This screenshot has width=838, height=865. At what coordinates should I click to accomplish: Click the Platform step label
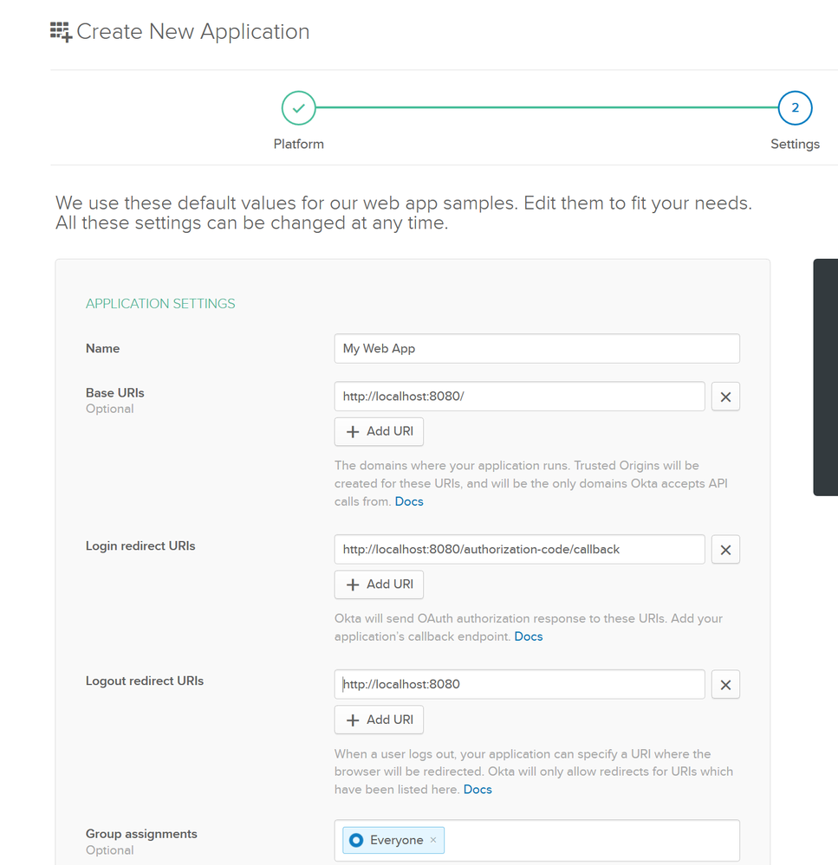point(299,144)
